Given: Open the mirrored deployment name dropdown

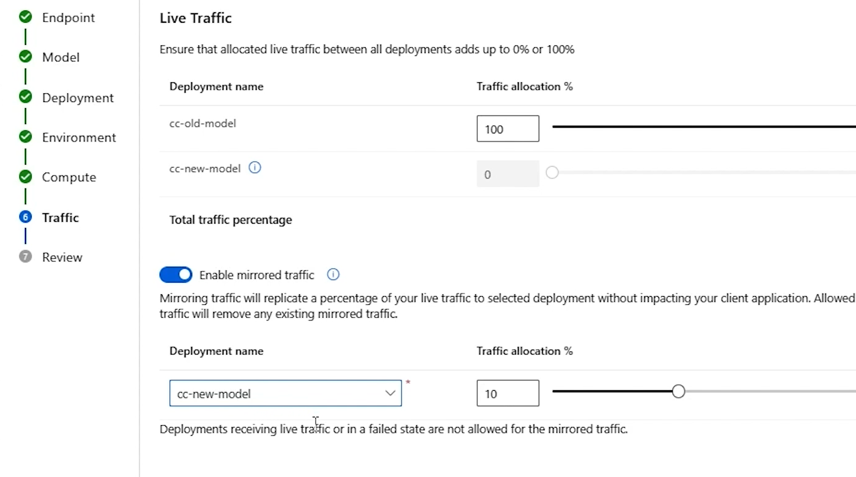Looking at the screenshot, I should click(x=285, y=393).
